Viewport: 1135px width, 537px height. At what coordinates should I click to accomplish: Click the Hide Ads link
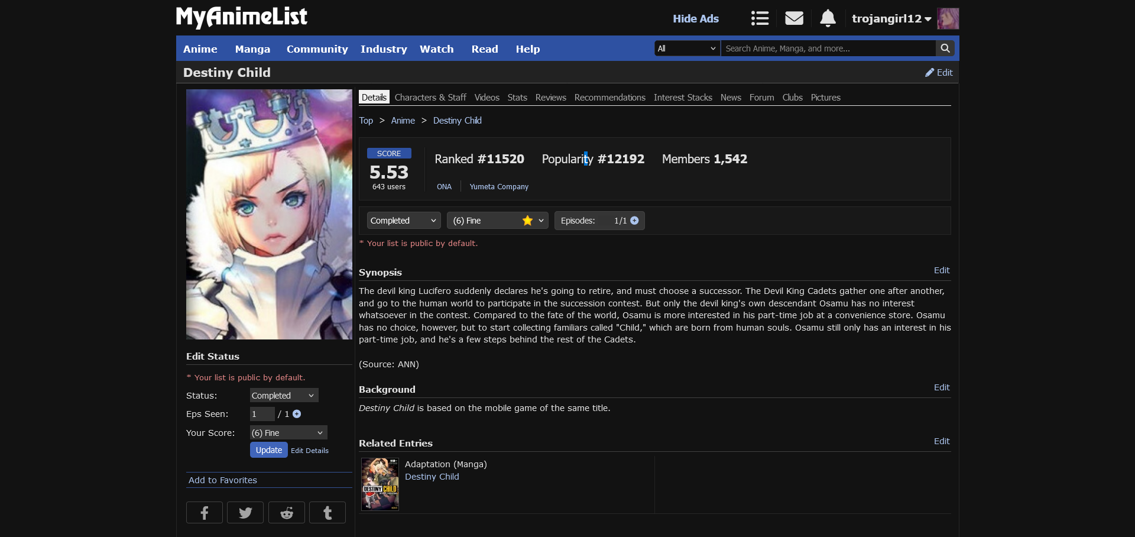tap(696, 18)
